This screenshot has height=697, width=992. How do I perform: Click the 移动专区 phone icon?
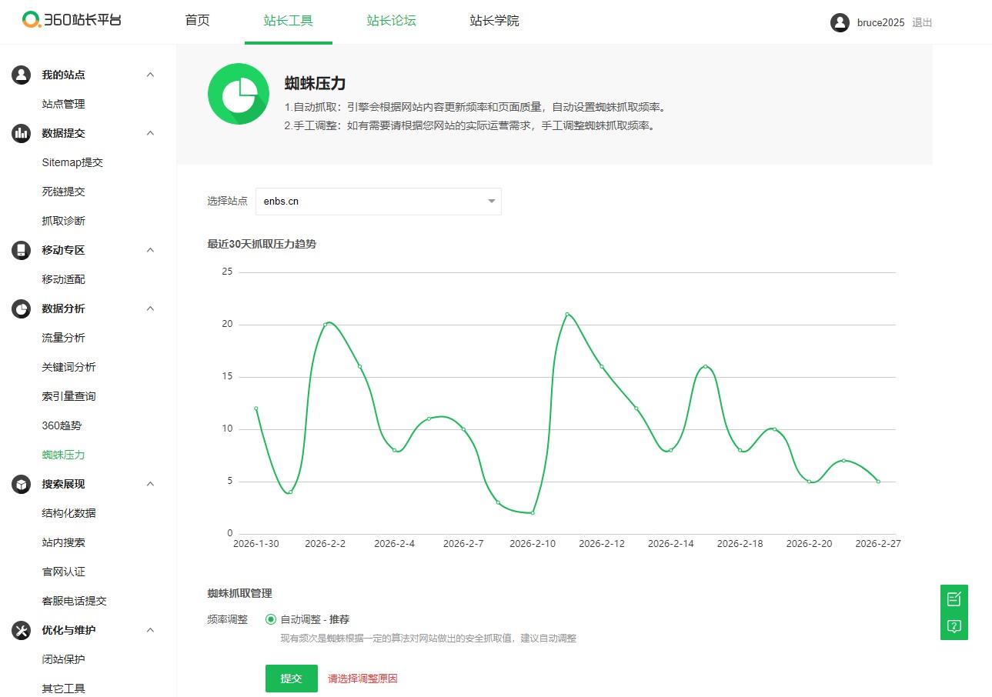click(21, 250)
